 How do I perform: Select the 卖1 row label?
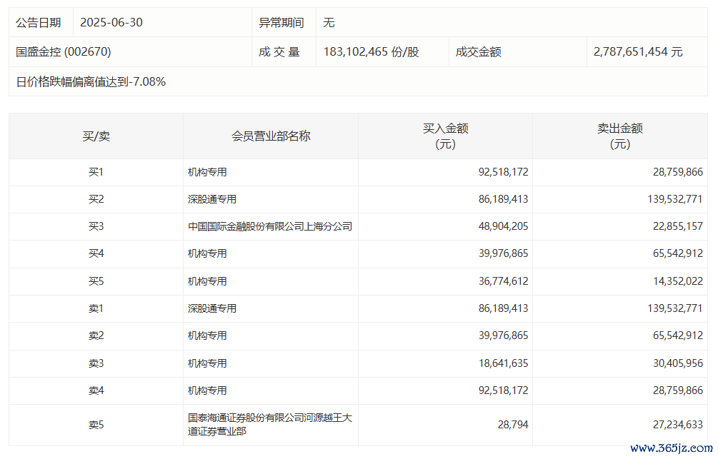(x=96, y=308)
